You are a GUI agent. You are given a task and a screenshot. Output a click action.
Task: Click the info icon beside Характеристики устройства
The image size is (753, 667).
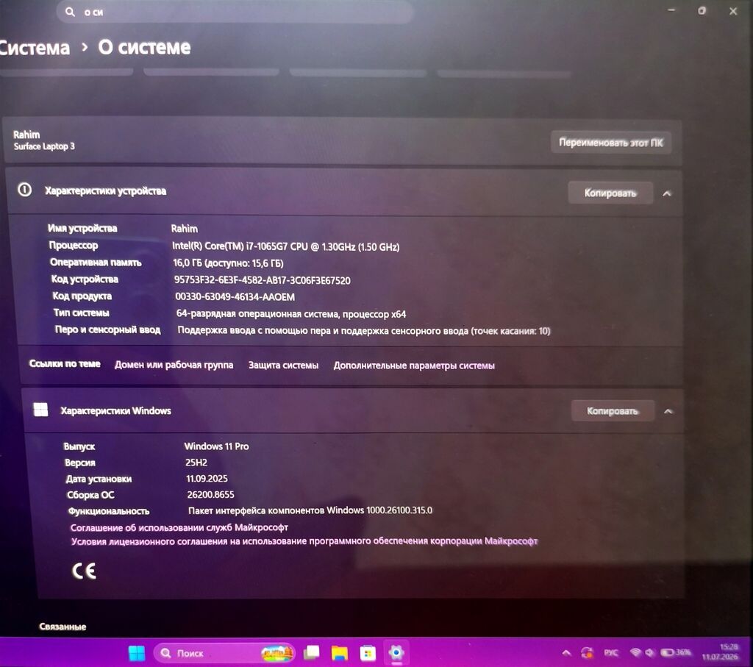click(24, 190)
